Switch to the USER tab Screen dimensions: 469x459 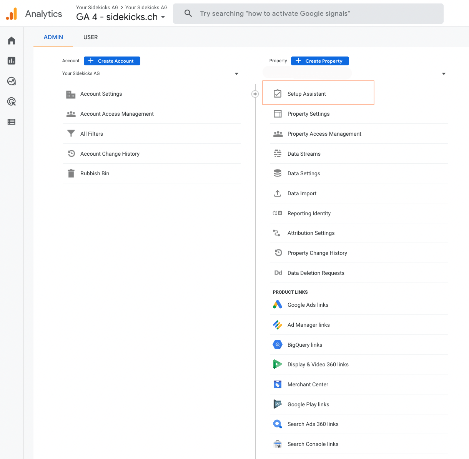coord(91,37)
